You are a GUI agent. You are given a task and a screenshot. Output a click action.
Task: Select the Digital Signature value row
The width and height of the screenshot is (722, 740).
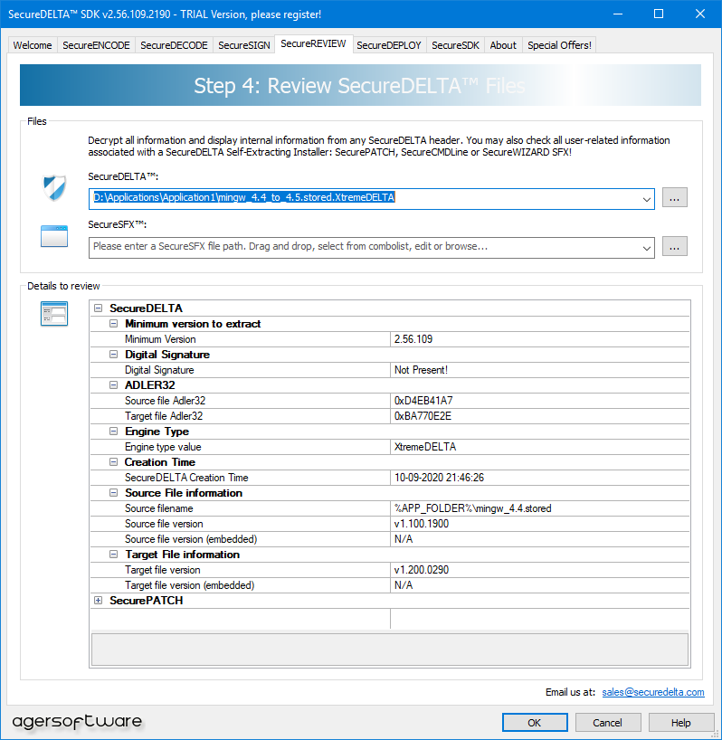[390, 370]
